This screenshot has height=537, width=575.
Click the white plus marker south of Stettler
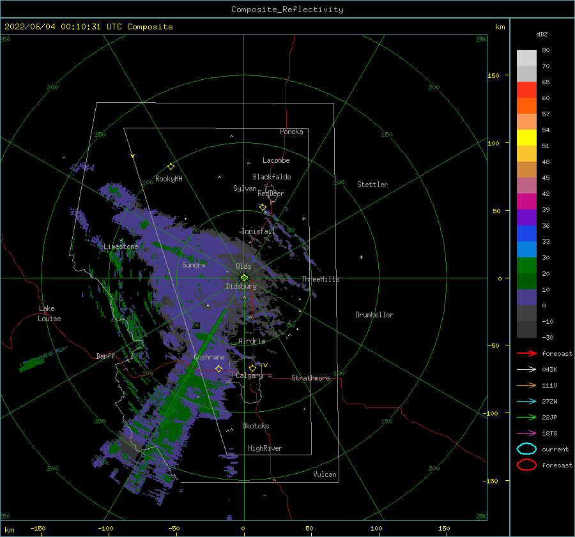pos(361,257)
